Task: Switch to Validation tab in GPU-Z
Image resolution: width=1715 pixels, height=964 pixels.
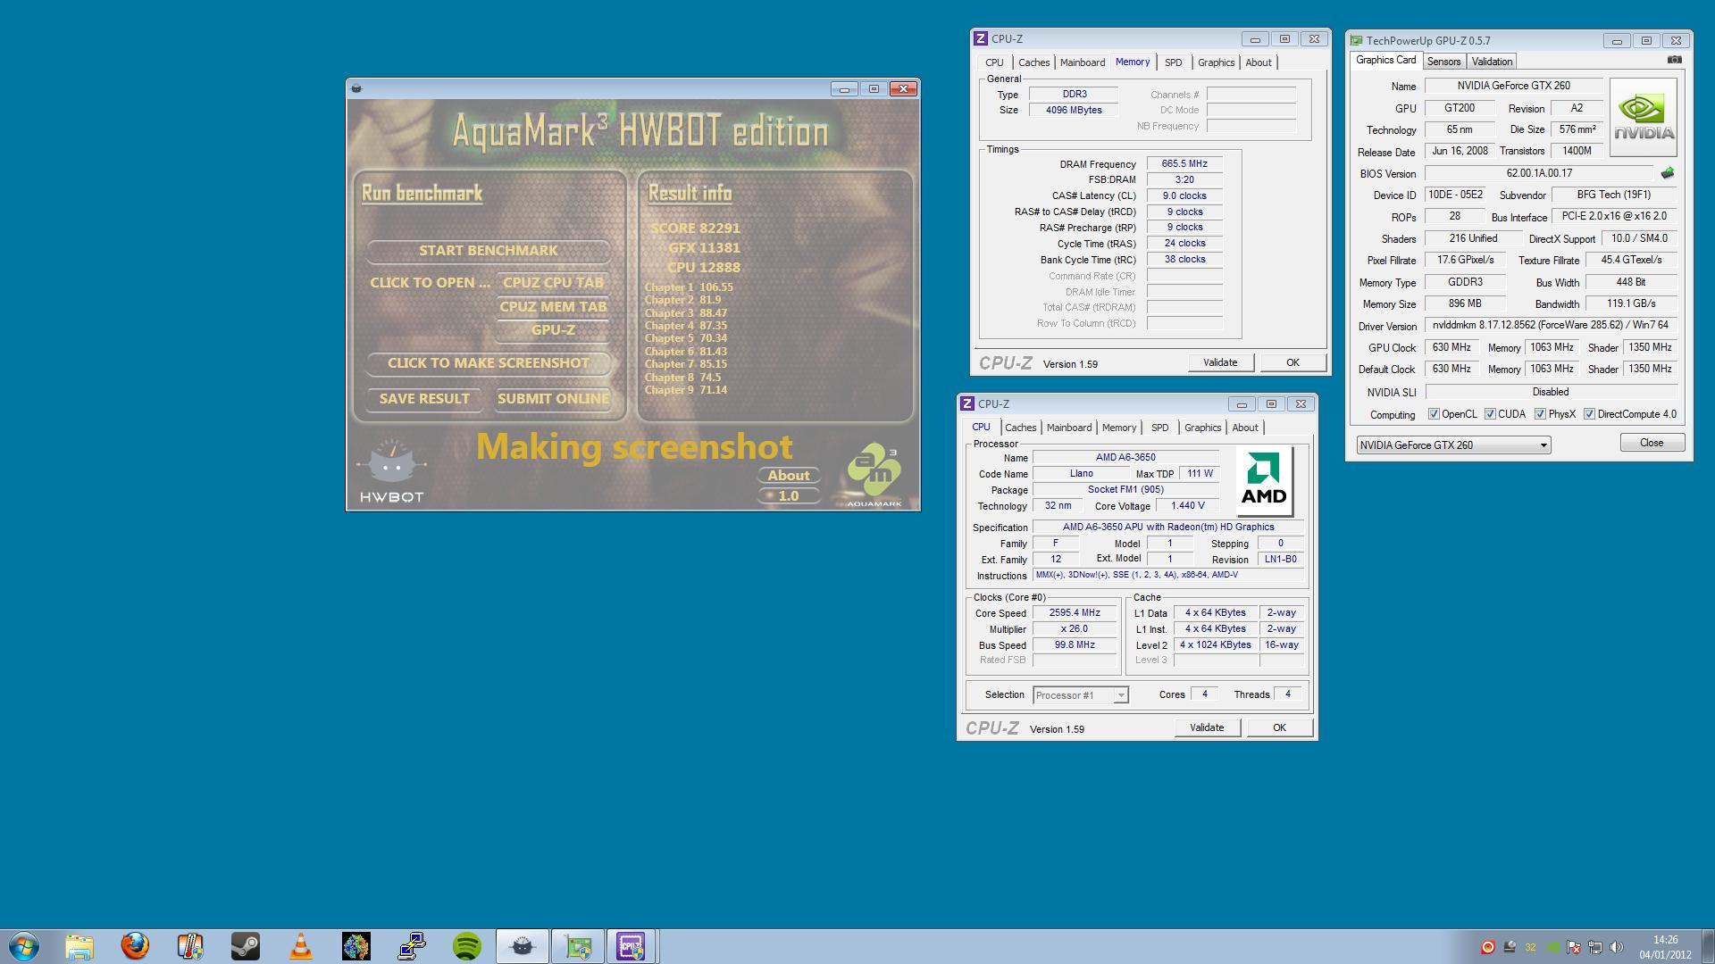Action: [1492, 62]
